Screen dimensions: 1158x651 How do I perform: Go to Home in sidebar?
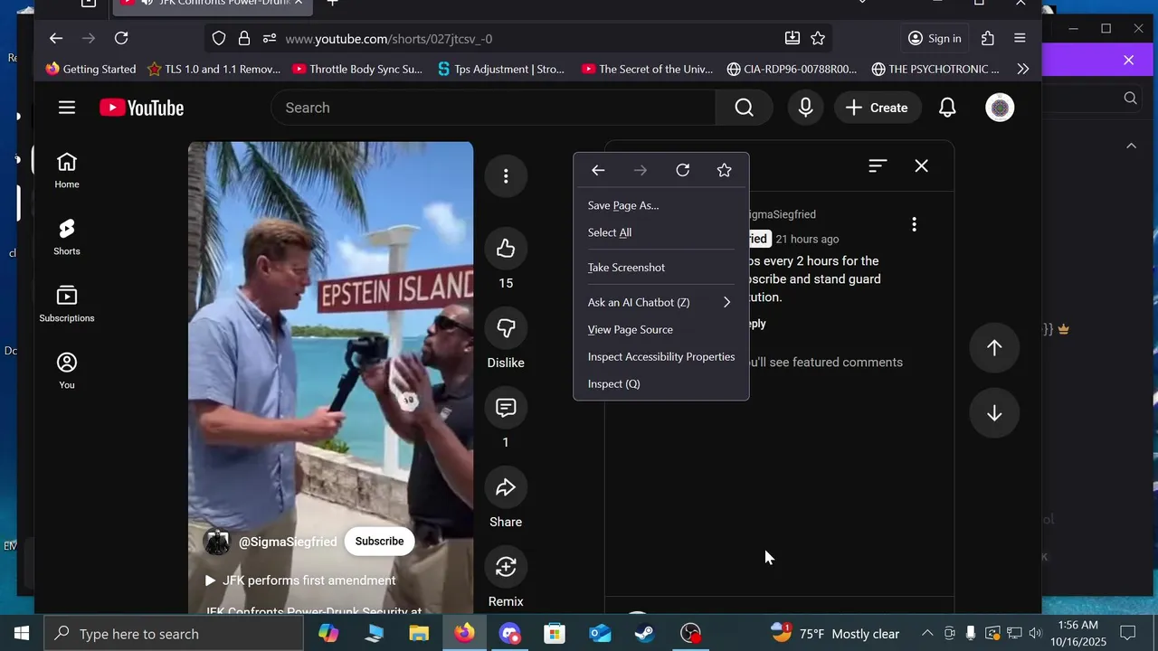(x=67, y=170)
